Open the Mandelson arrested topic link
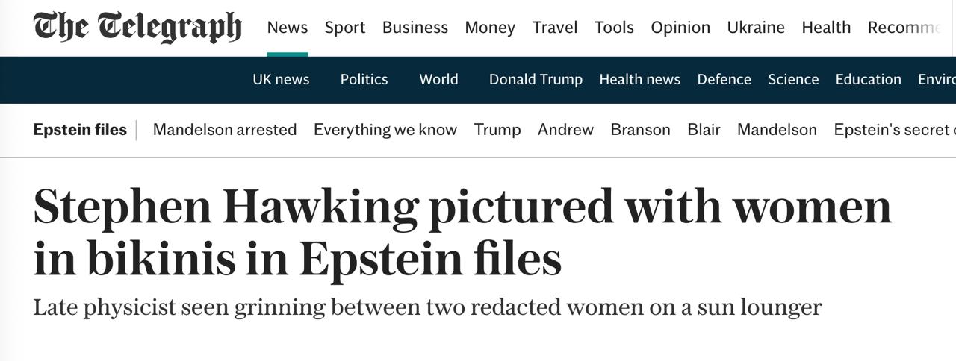This screenshot has width=956, height=361. (225, 130)
